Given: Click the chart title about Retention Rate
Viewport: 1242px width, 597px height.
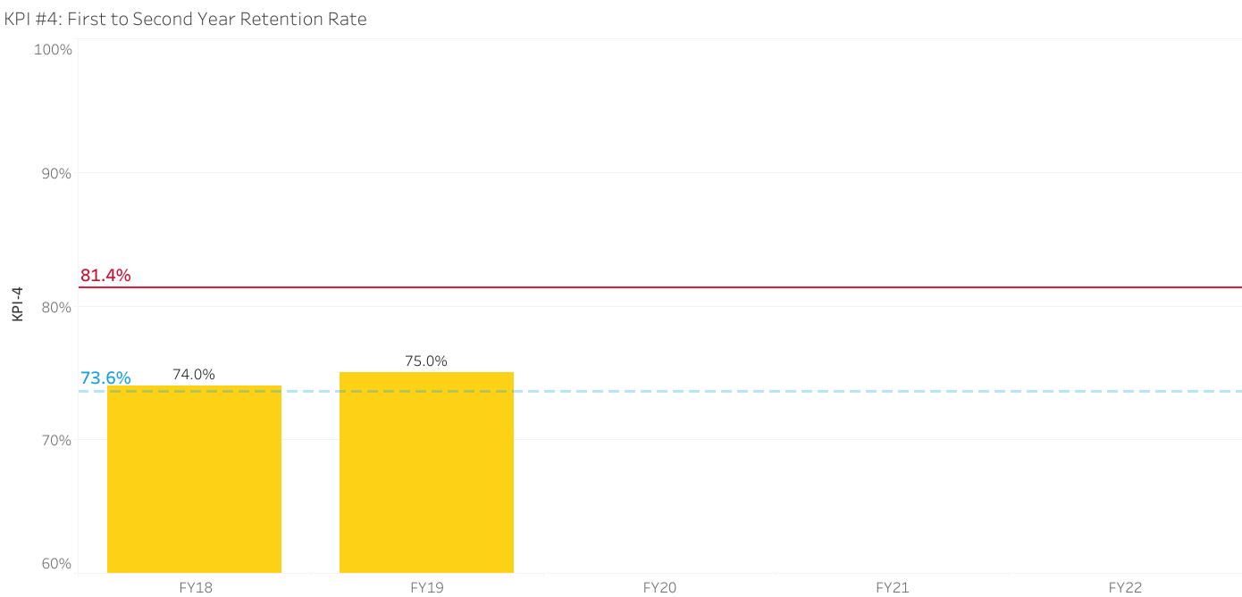Looking at the screenshot, I should [186, 18].
